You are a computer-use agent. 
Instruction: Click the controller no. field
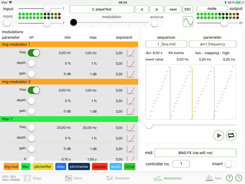(181, 164)
